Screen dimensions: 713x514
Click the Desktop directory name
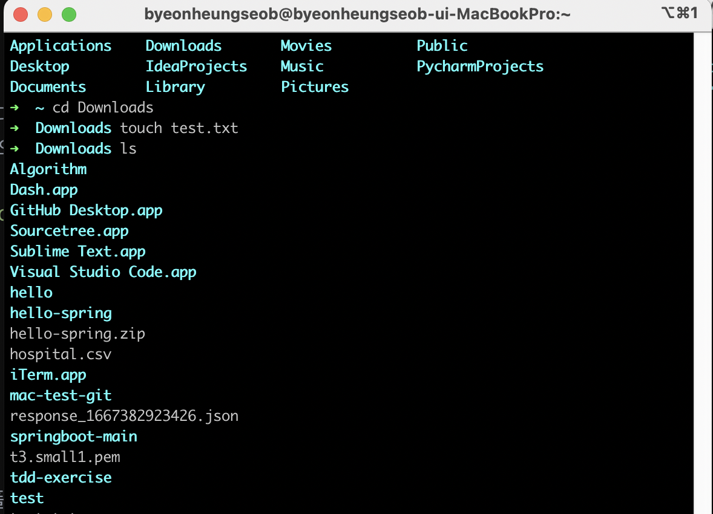click(x=39, y=67)
